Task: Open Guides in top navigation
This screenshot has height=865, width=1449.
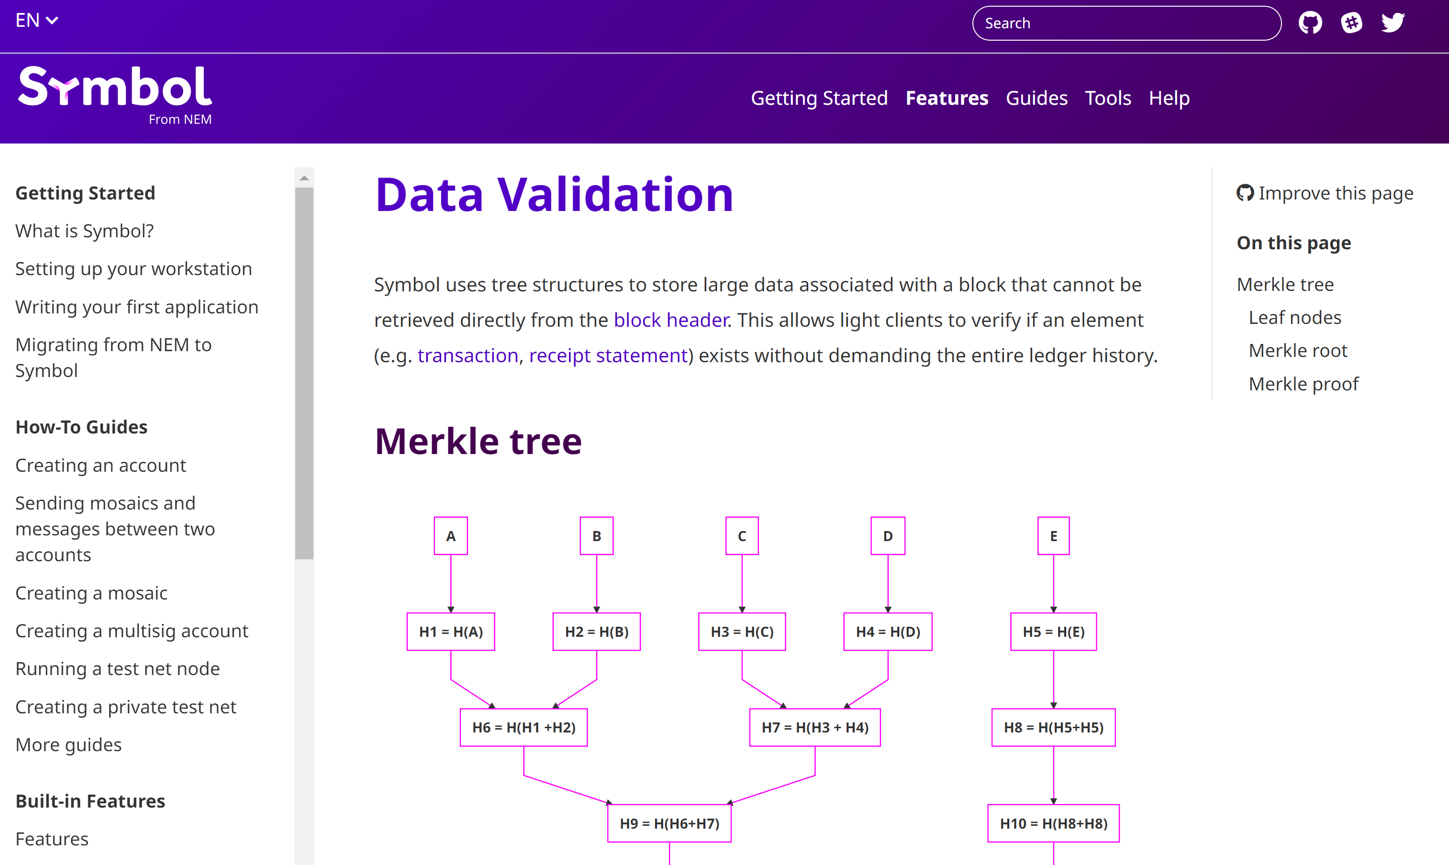Action: pos(1037,98)
